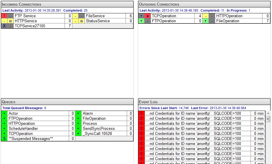Open HTTPOperation in Outgoing Connections

coord(229,16)
